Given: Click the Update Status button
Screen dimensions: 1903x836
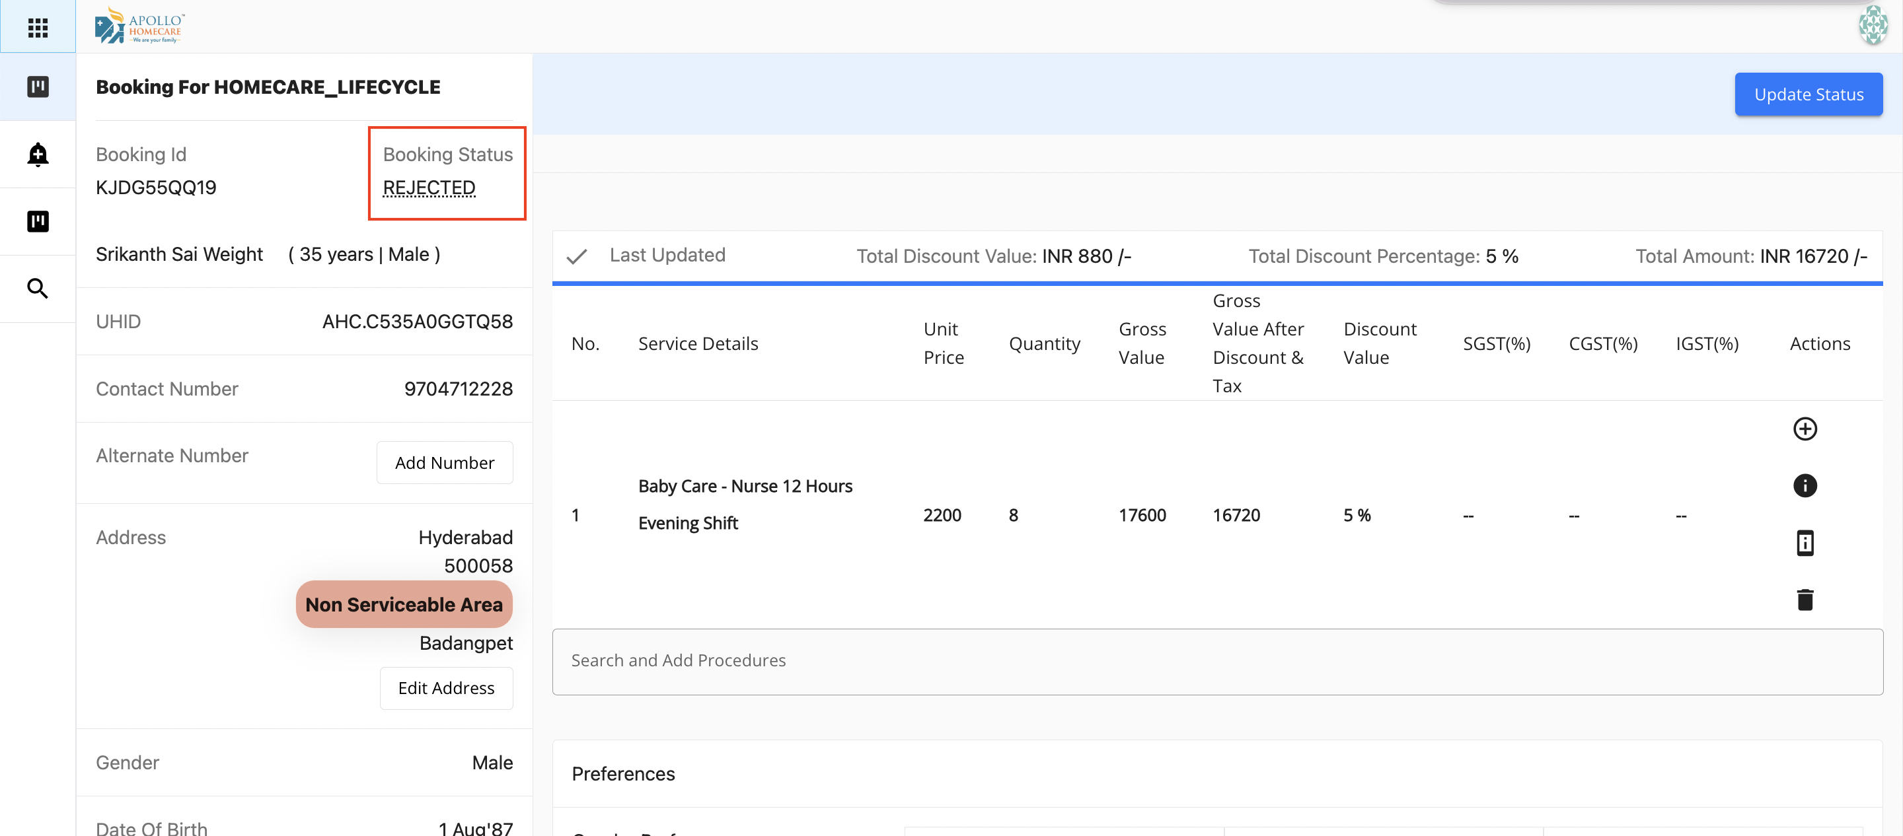Looking at the screenshot, I should coord(1808,94).
